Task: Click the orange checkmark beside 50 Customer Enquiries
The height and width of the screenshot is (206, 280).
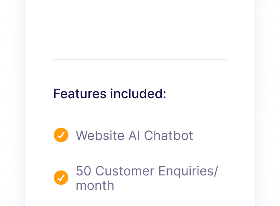Action: [61, 177]
